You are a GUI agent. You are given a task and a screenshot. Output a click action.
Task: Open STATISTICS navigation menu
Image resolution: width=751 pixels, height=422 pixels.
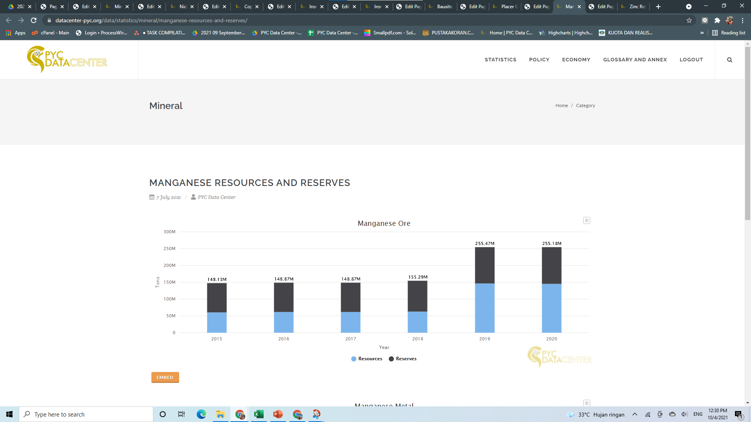[500, 60]
